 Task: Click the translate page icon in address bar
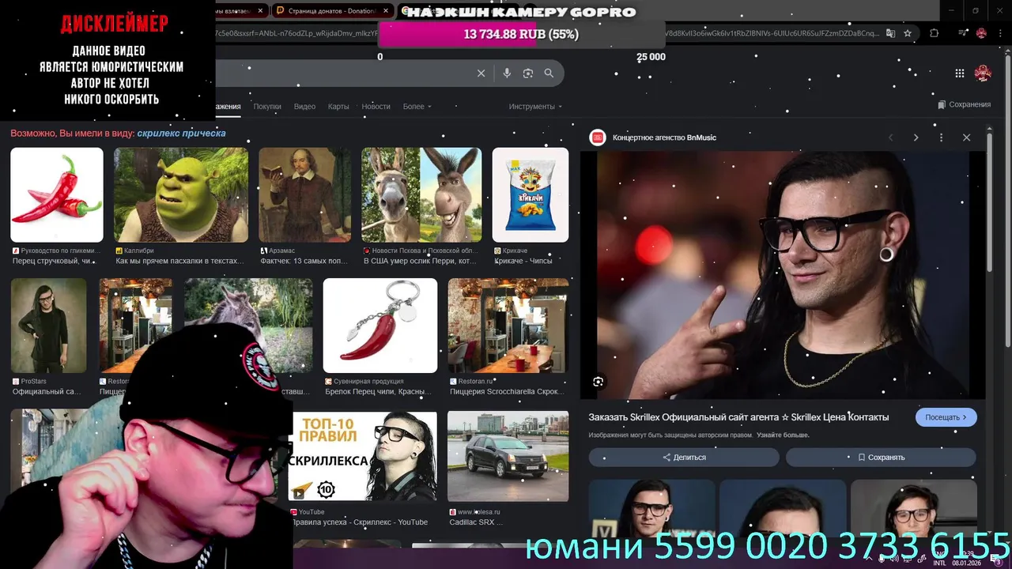890,33
